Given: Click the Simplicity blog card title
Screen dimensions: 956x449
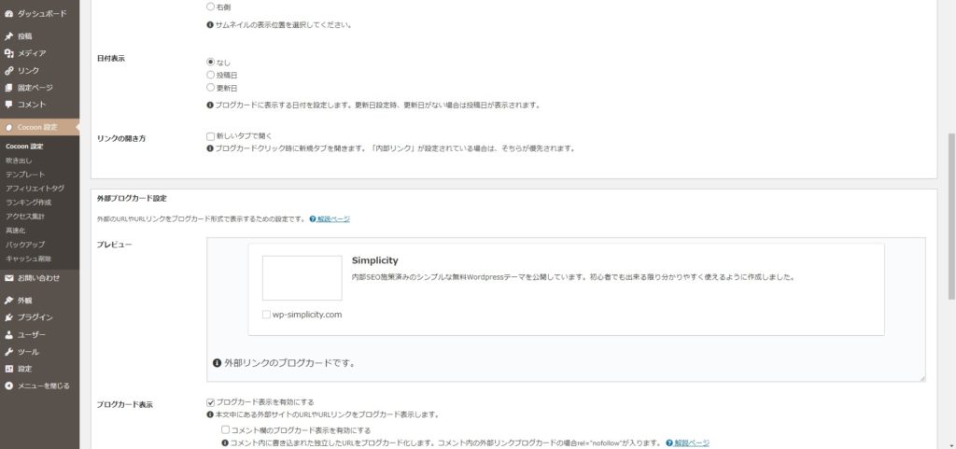Looking at the screenshot, I should coord(375,260).
